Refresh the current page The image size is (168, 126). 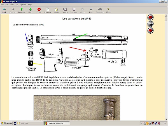tap(48, 10)
